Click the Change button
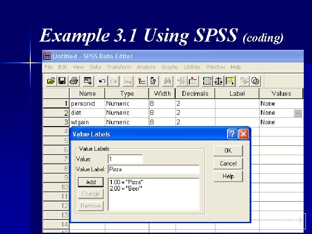This screenshot has width=312, height=234. (91, 194)
